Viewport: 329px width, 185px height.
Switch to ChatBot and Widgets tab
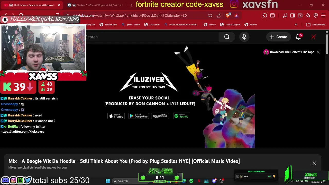[96, 5]
